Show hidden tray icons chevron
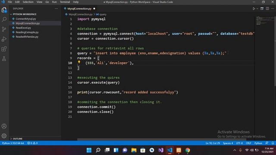Viewport: 276px width, 155px height. [235, 150]
